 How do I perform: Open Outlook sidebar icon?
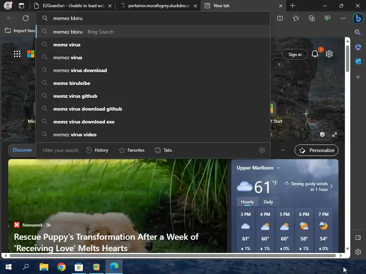[x=358, y=61]
